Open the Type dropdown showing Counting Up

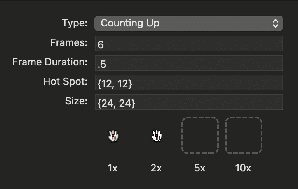pos(189,23)
